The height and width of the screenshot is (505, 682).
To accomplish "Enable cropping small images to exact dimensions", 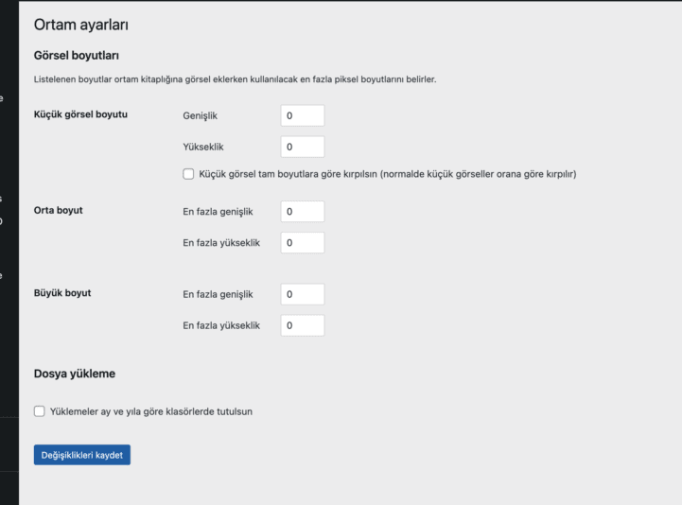I will pos(188,174).
